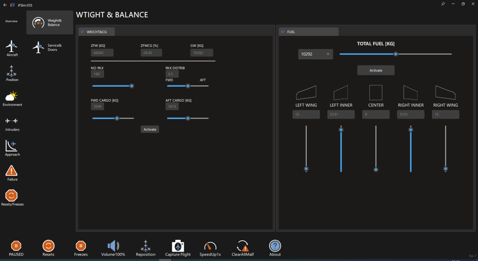Select the Left Wing tank shape icon

pos(306,92)
